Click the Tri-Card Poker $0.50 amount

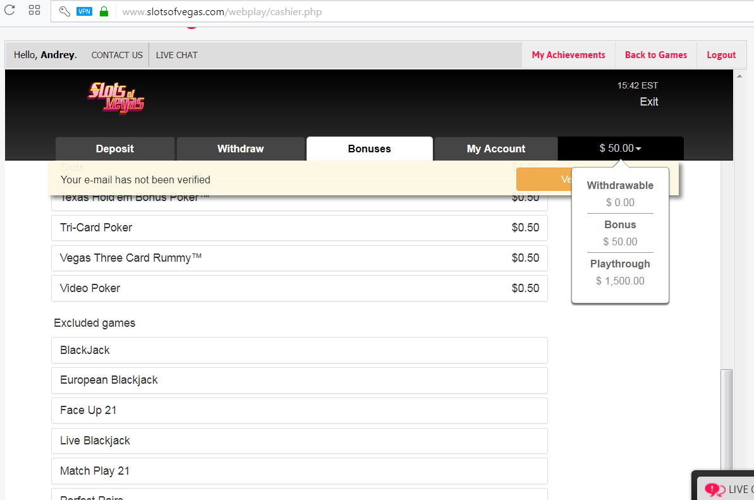pyautogui.click(x=525, y=228)
